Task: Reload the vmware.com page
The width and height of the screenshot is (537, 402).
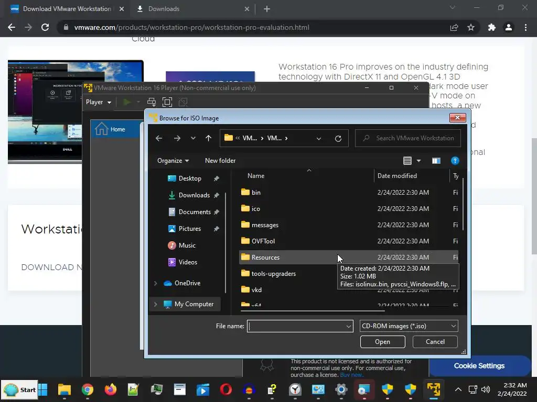Action: pos(45,27)
